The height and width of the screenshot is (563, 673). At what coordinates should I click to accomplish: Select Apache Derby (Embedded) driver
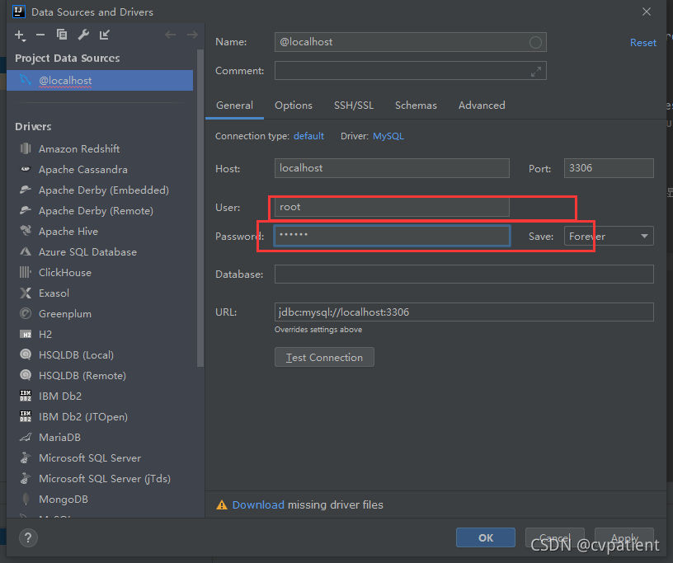pos(101,190)
